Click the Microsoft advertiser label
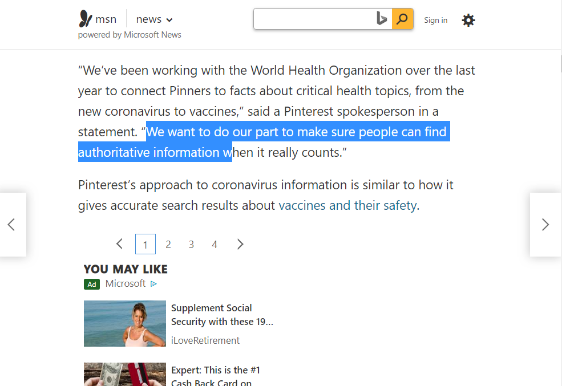The width and height of the screenshot is (562, 386). pyautogui.click(x=126, y=283)
